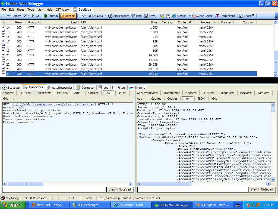Click the Remove sessions X icon
278x209 pixels.
[x=25, y=16]
